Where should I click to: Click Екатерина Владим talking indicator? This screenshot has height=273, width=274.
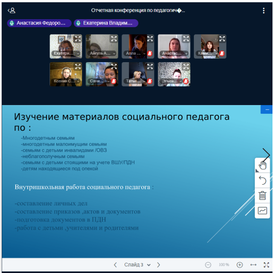click(x=106, y=23)
